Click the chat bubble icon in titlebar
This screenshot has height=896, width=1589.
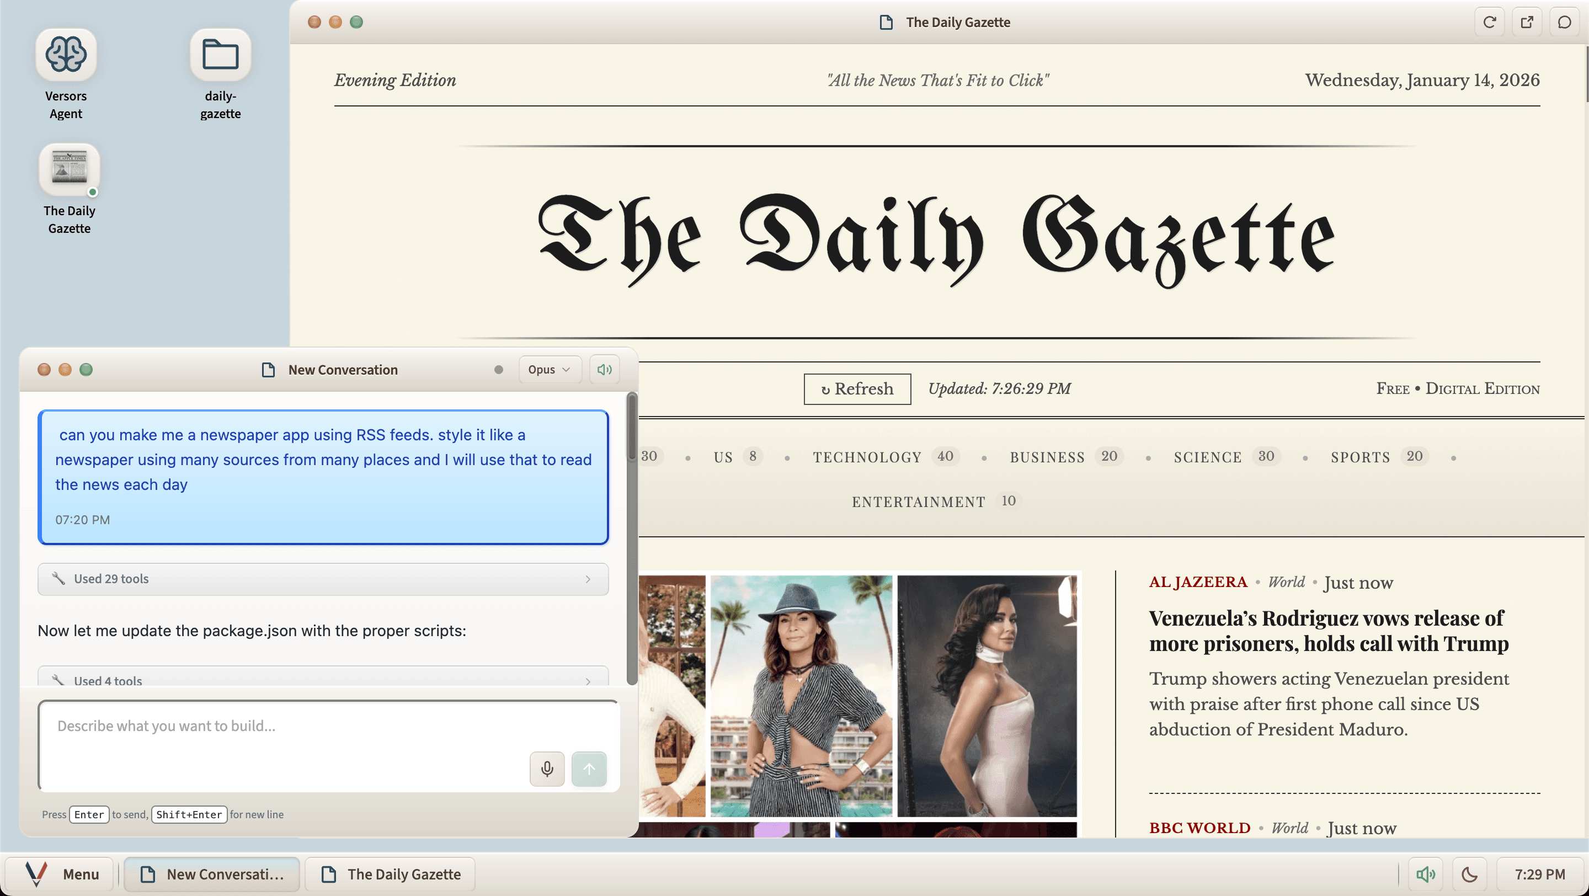[1564, 22]
